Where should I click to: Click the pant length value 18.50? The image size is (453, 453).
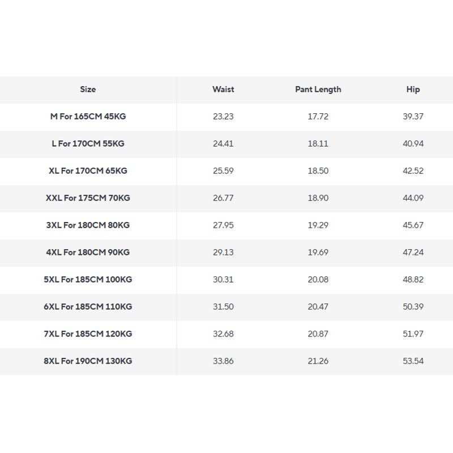[318, 171]
